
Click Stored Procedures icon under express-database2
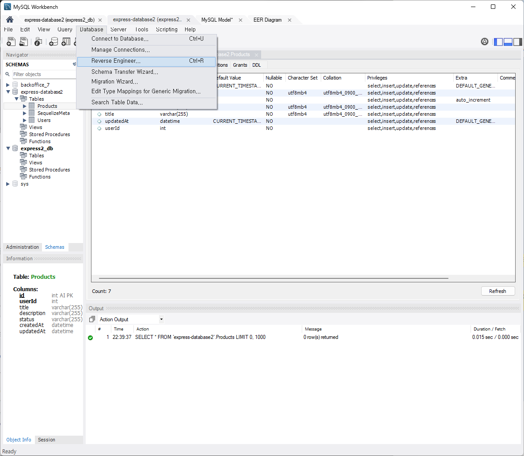pos(23,134)
